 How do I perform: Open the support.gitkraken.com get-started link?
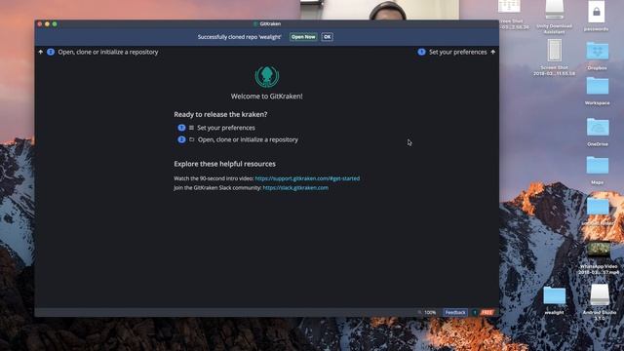307,178
